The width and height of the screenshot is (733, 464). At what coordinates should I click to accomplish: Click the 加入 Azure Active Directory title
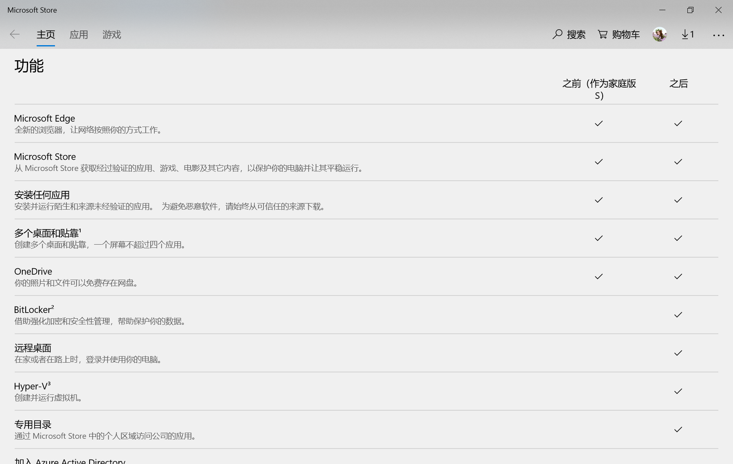(70, 461)
